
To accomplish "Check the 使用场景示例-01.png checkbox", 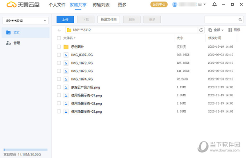I will click(59, 95).
